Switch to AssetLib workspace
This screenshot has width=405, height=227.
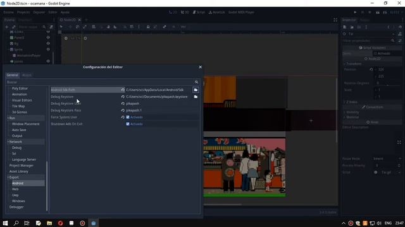(x=216, y=12)
